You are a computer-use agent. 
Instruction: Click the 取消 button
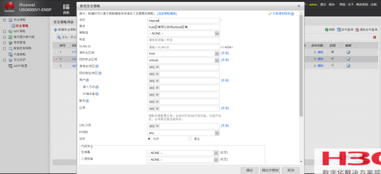pos(291,170)
